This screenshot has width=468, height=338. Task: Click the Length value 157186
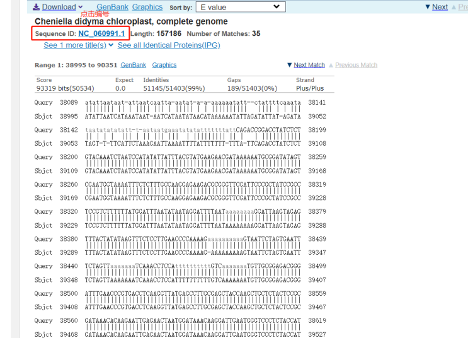[169, 33]
